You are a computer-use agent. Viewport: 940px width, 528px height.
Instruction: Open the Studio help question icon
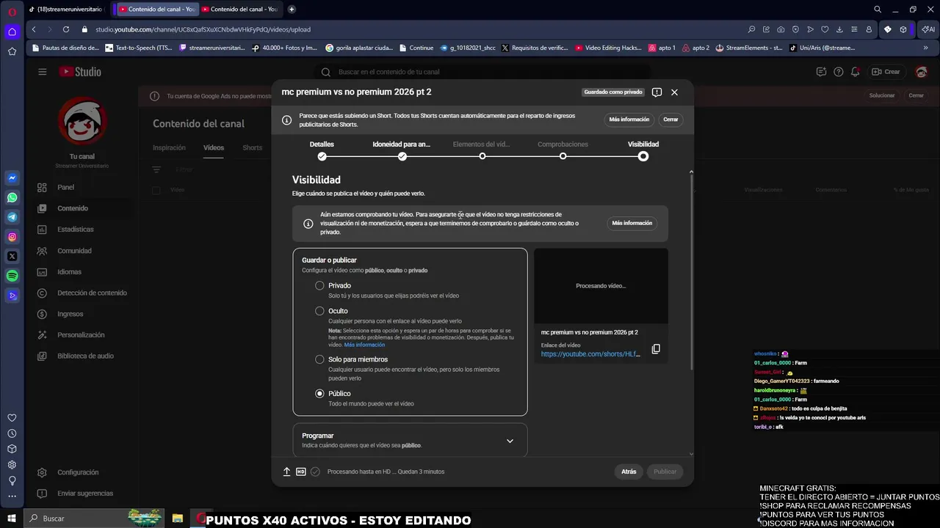coord(839,72)
